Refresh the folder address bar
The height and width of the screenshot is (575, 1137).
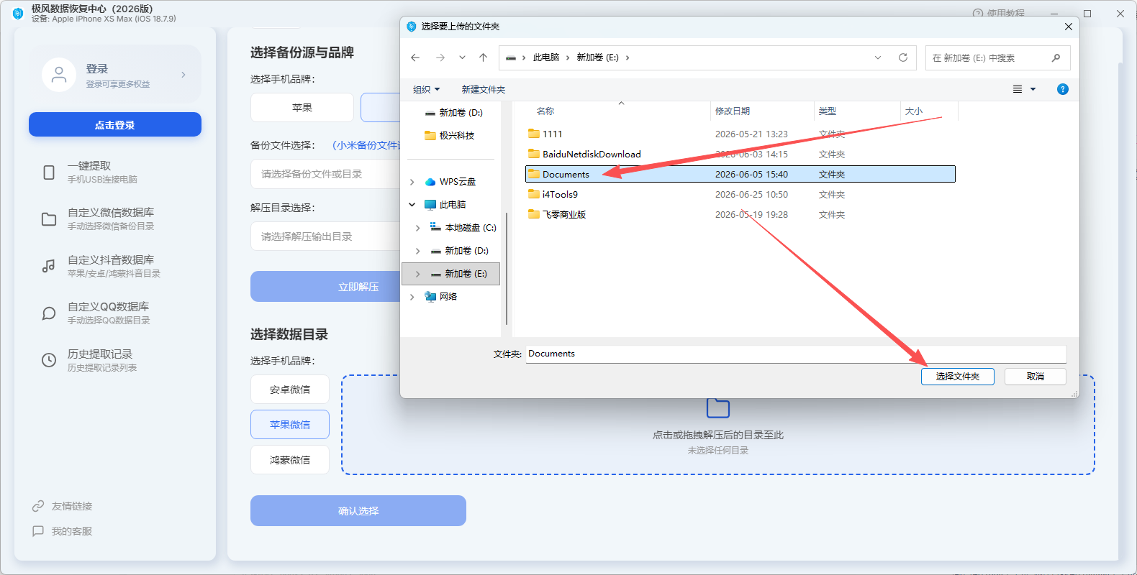903,57
